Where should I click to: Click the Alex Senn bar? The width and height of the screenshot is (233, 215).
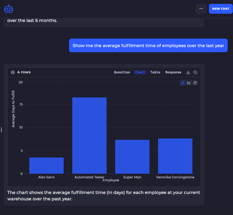(46, 165)
